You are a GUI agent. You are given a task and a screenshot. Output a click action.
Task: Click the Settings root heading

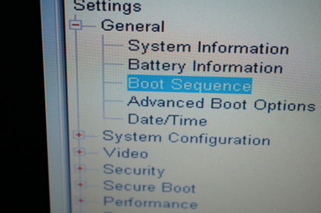click(107, 6)
